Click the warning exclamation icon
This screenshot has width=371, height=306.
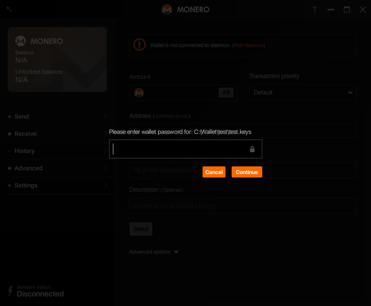click(139, 45)
